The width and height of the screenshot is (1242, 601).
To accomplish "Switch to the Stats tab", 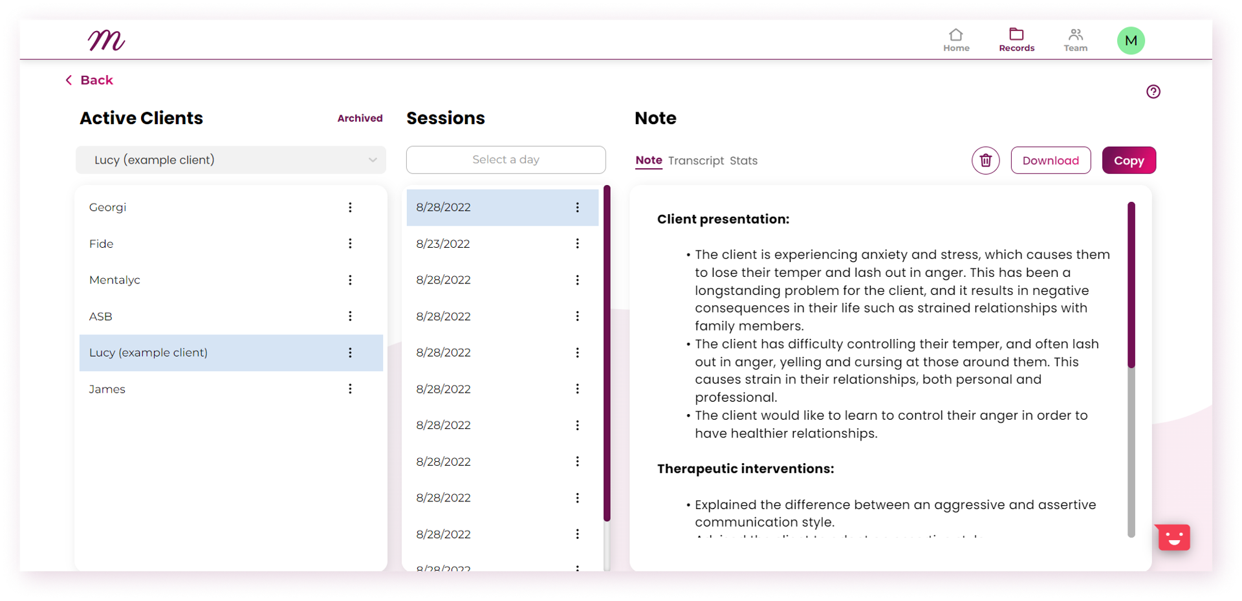I will coord(743,160).
